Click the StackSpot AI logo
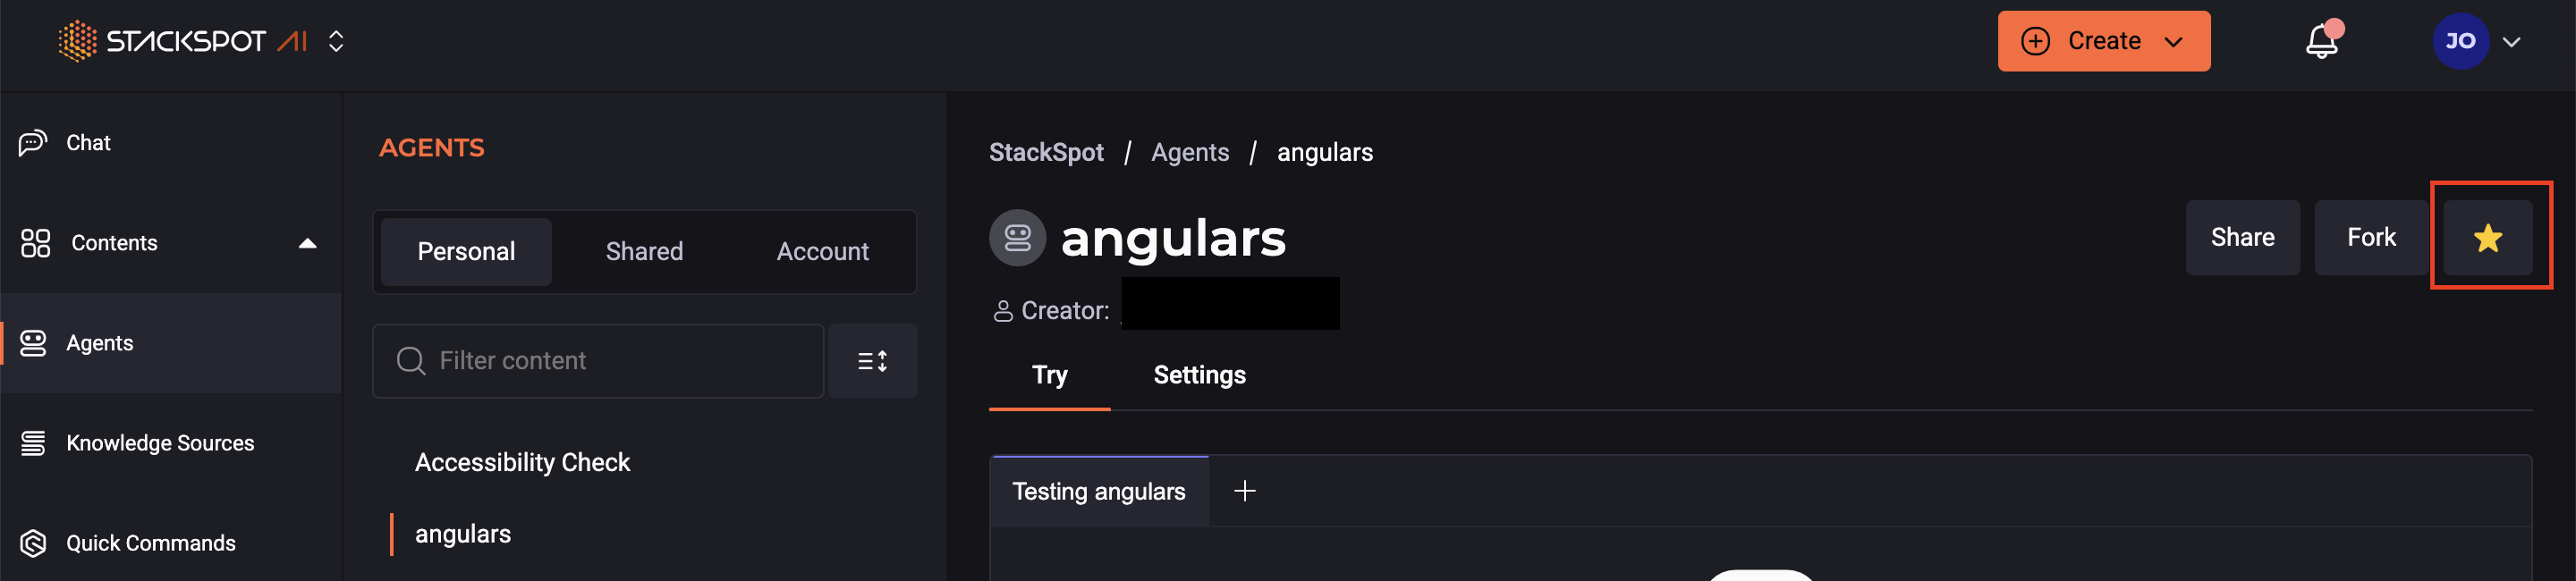Image resolution: width=2576 pixels, height=581 pixels. (181, 41)
